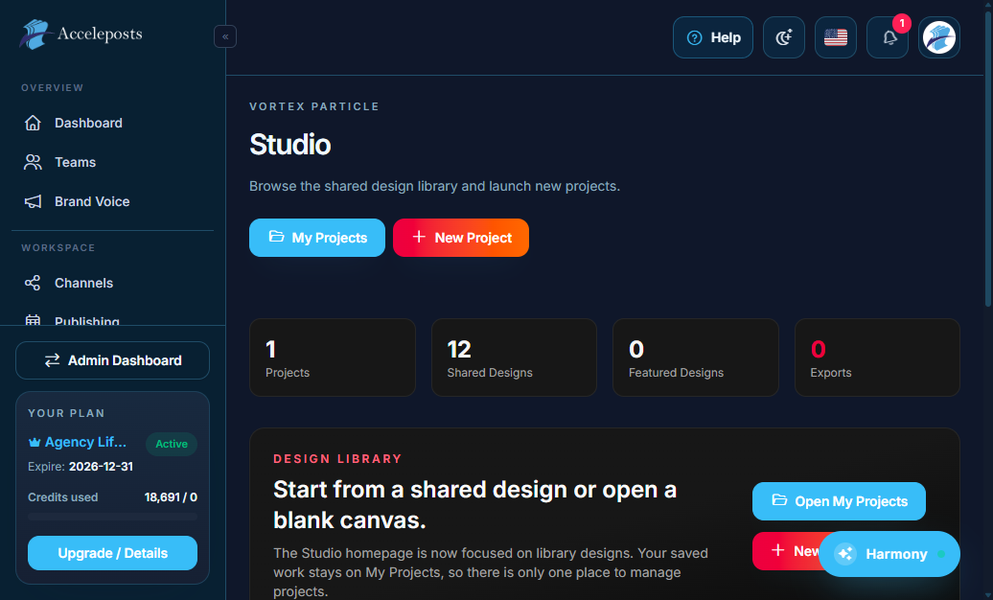Viewport: 993px width, 600px height.
Task: Click the Exports stat card
Action: (x=877, y=358)
